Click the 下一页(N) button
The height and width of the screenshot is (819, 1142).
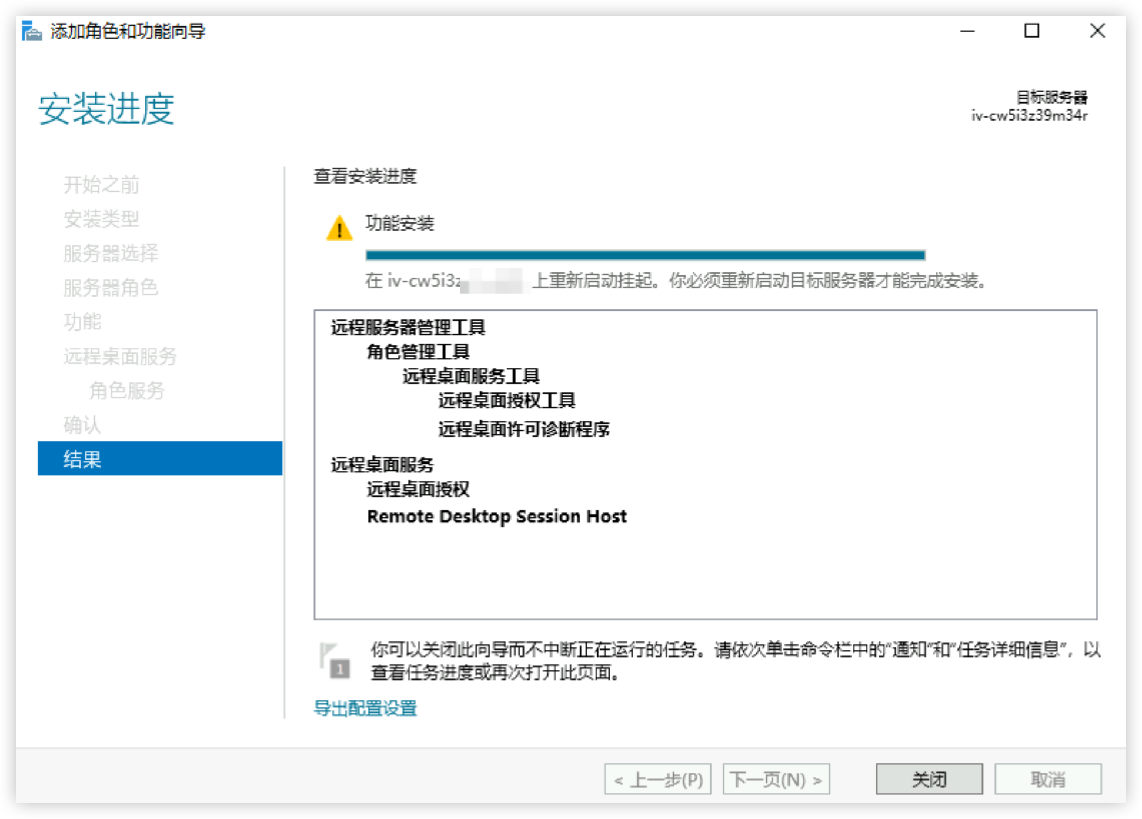pyautogui.click(x=776, y=779)
